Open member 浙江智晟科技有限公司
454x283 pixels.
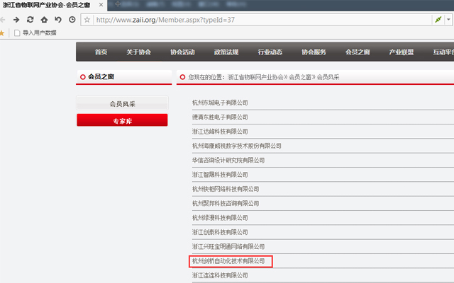(220, 175)
